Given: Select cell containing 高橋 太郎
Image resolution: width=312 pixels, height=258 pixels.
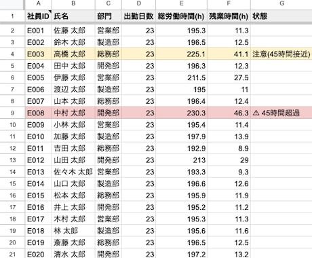Looking at the screenshot, I should point(73,54).
